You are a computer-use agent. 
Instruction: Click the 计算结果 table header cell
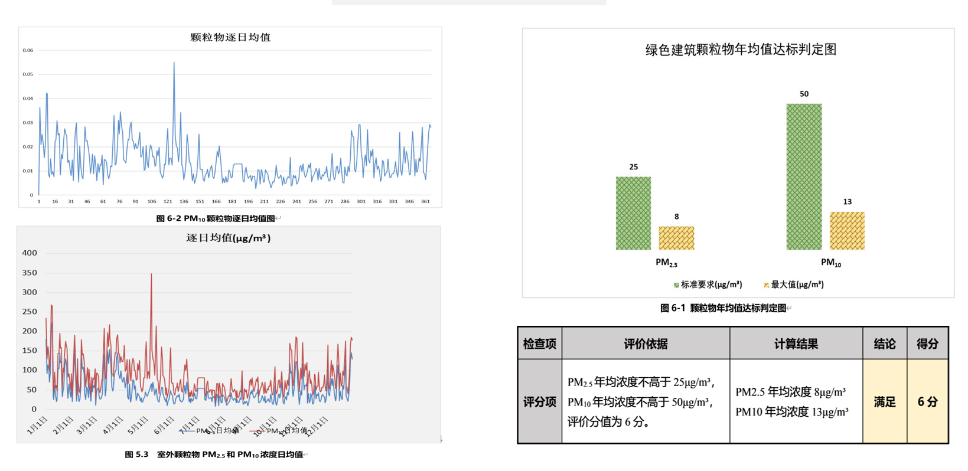coord(796,344)
